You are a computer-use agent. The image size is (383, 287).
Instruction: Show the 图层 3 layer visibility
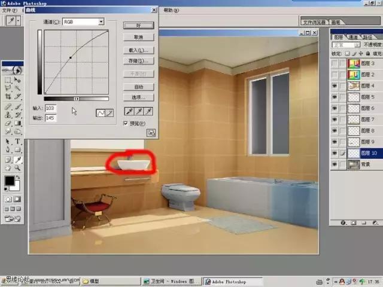coord(334,63)
